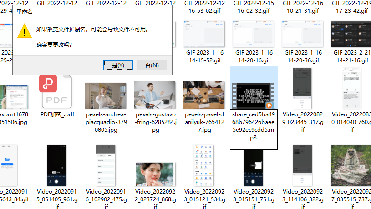
Task: Click file name GIF 2022-12-16 10-21-31.gif
Action: [303, 7]
